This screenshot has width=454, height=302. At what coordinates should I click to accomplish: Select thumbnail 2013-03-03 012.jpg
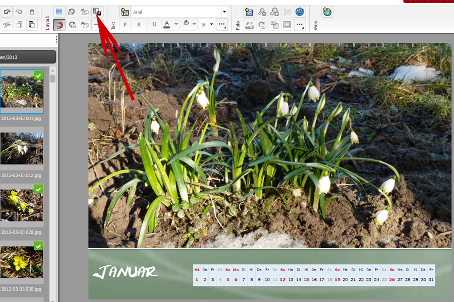tap(22, 148)
